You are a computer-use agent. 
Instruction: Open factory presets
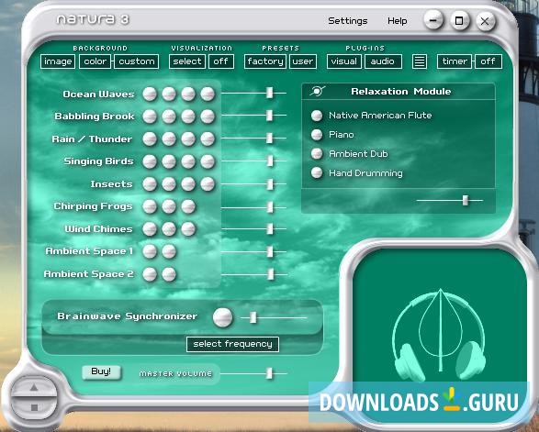click(265, 61)
